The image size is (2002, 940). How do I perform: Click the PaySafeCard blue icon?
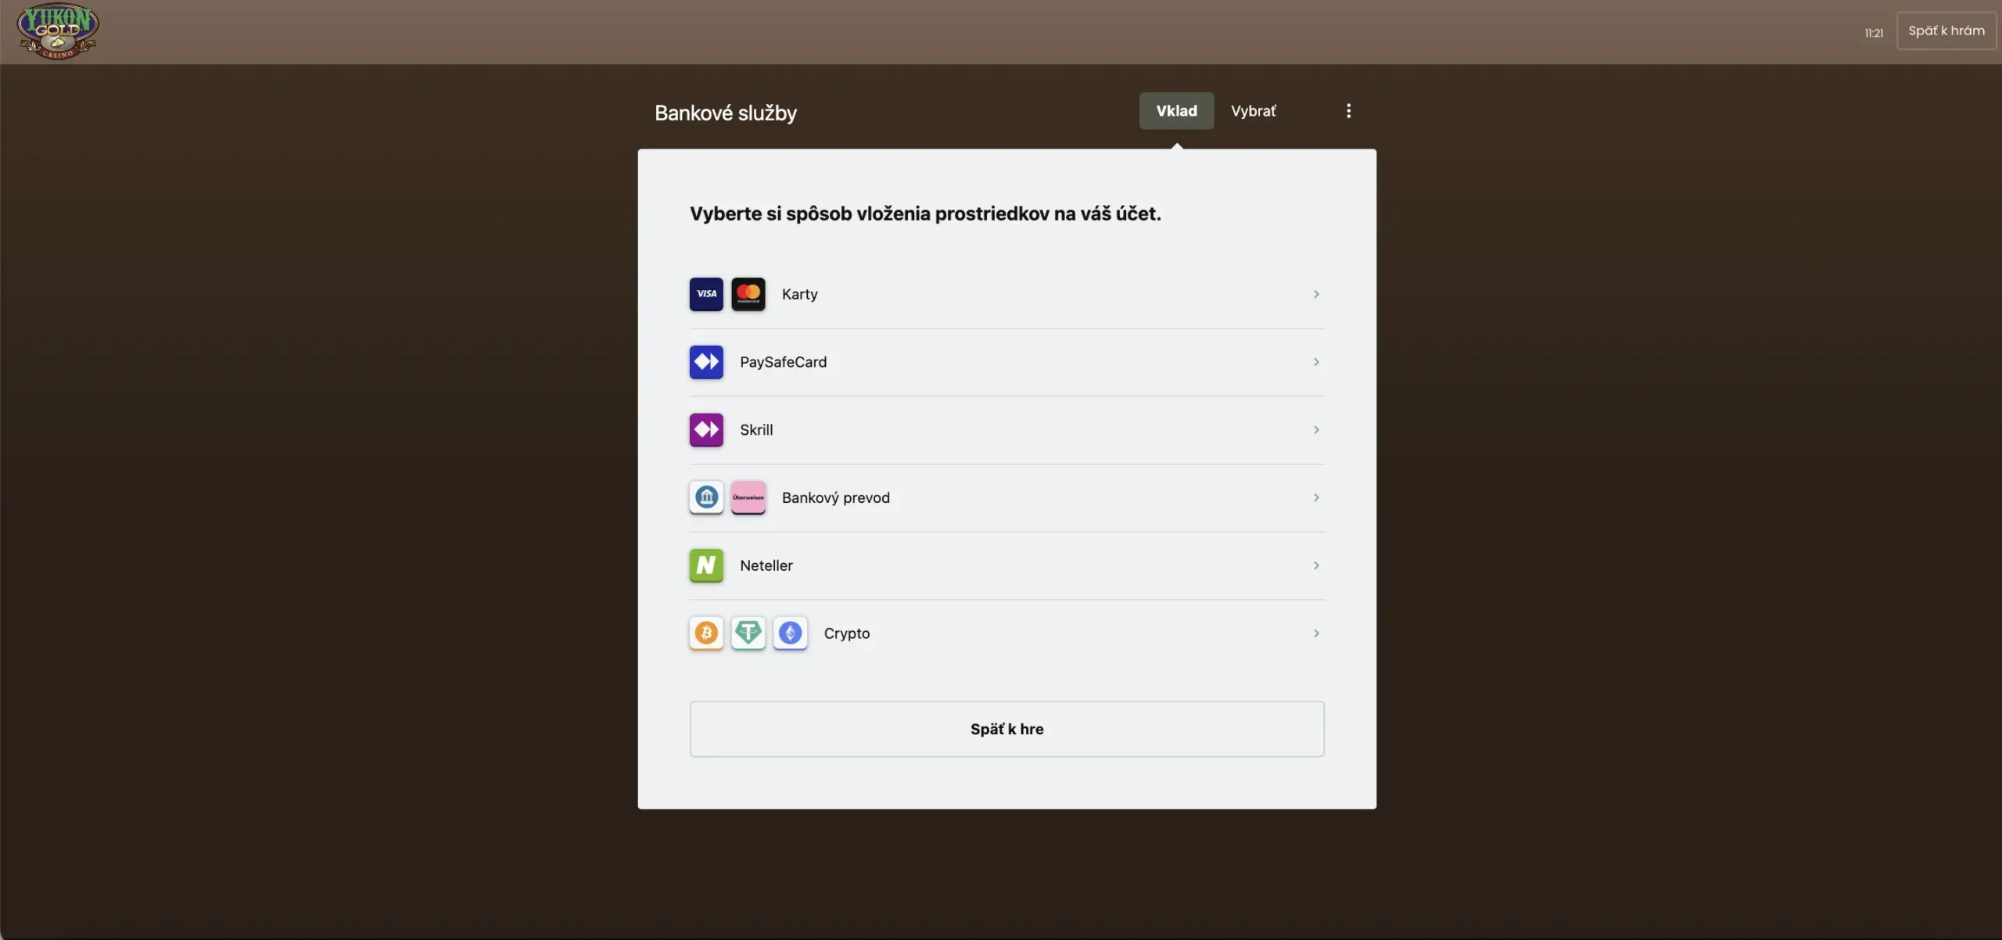point(706,362)
